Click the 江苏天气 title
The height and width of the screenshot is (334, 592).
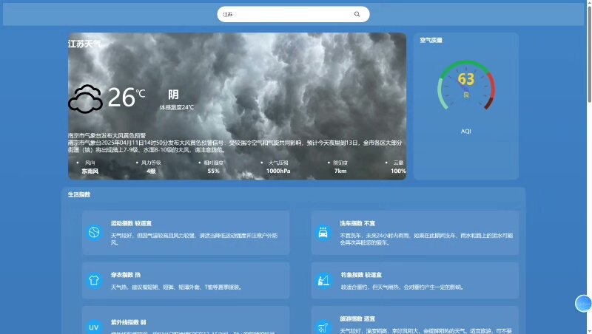84,44
